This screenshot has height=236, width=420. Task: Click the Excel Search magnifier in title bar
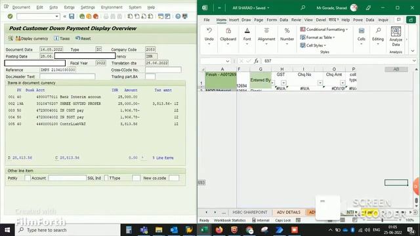coord(303,8)
